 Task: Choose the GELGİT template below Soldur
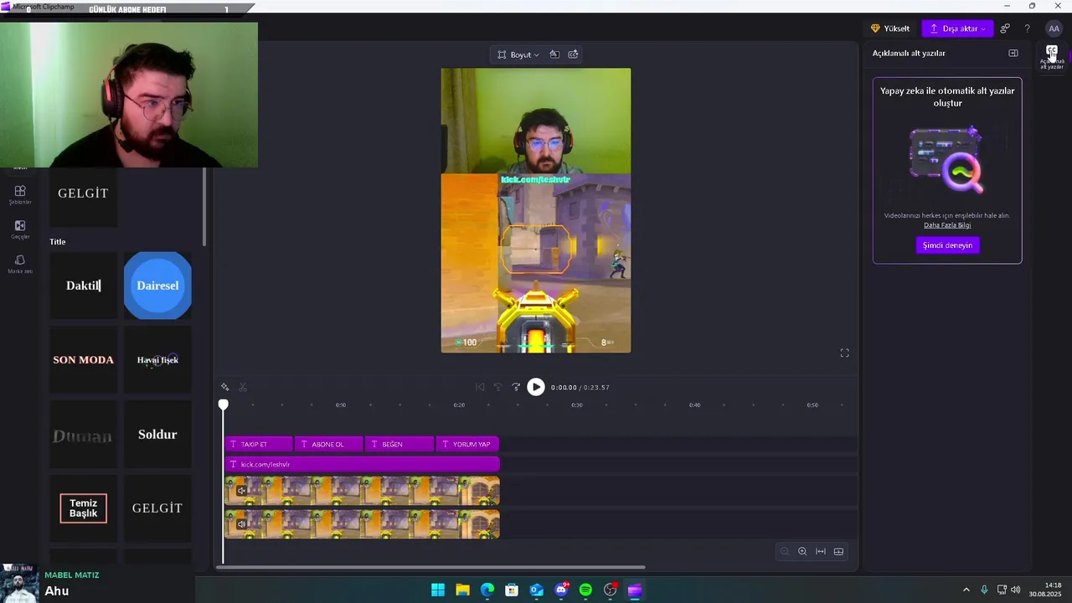[x=157, y=508]
